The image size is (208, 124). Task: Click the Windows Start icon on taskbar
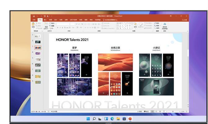coord(88,119)
